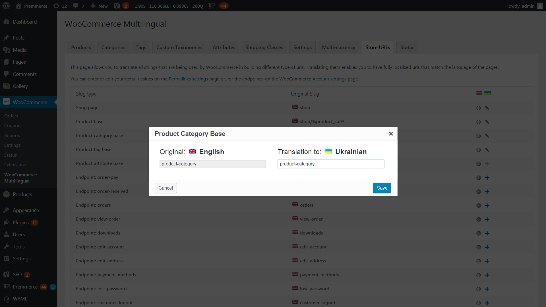
Task: Select the 'edit-address' original slug text
Action: click(313, 261)
